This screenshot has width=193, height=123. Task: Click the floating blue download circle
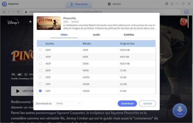point(180,110)
